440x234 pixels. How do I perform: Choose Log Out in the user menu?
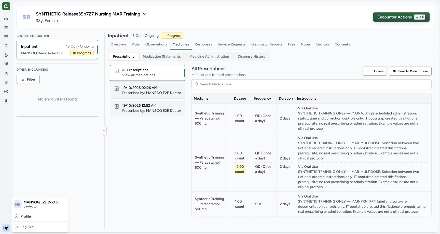pyautogui.click(x=40, y=227)
